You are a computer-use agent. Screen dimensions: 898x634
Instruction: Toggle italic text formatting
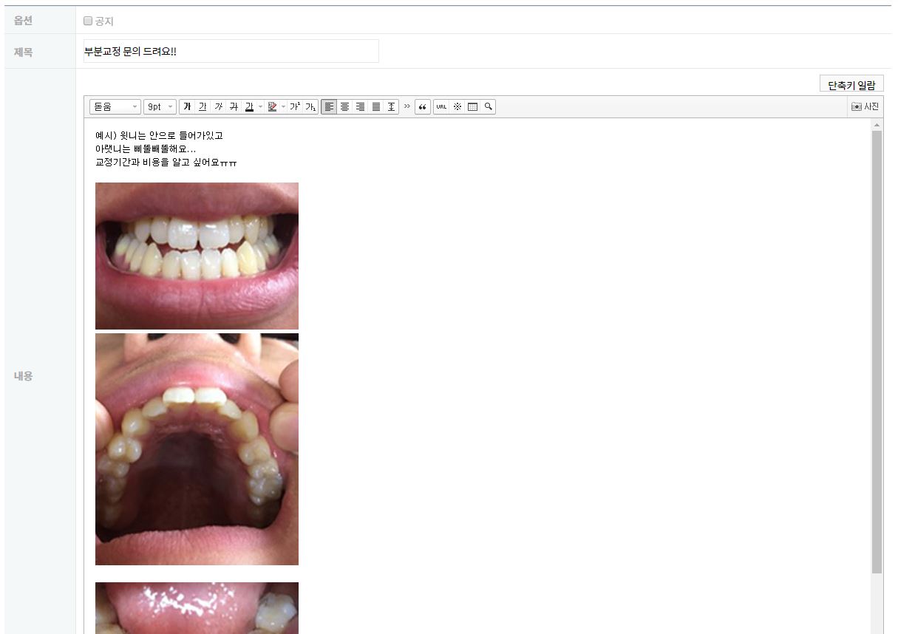pos(218,106)
